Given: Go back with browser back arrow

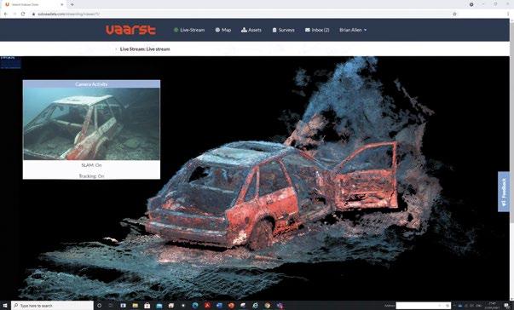Looking at the screenshot, I should tap(6, 14).
